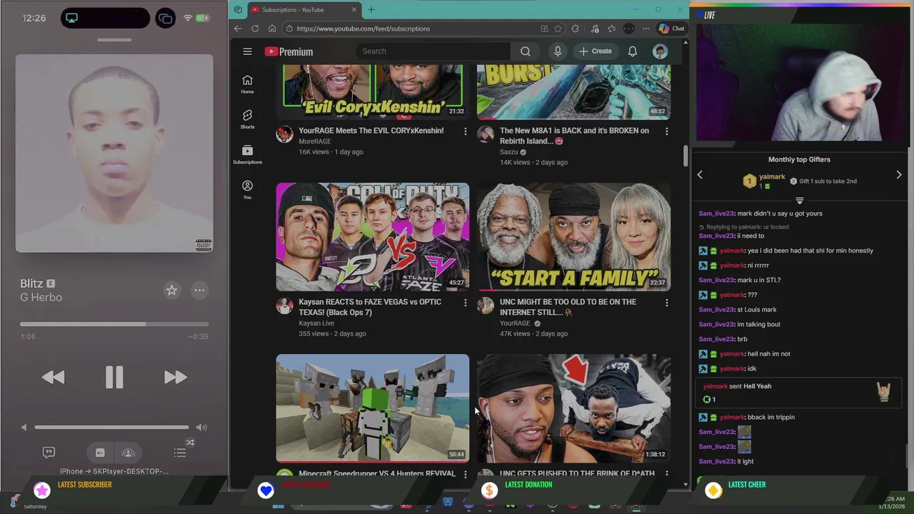Skip to the next track

175,377
